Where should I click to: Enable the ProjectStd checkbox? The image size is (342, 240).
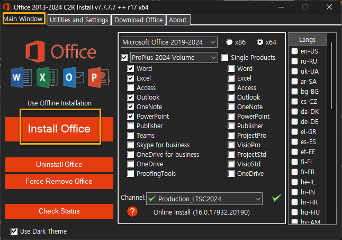click(231, 155)
